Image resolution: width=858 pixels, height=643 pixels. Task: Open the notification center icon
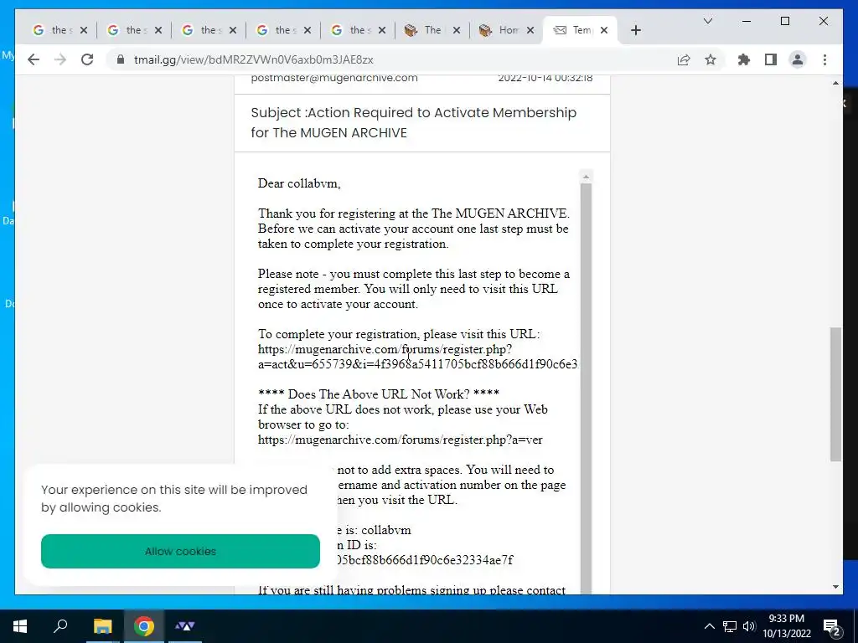tap(832, 627)
